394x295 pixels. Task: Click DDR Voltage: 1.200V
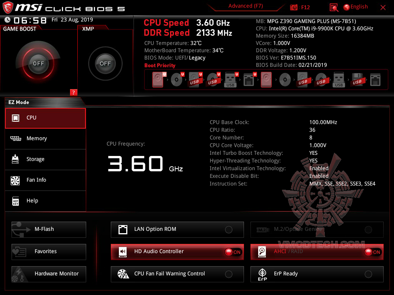281,50
